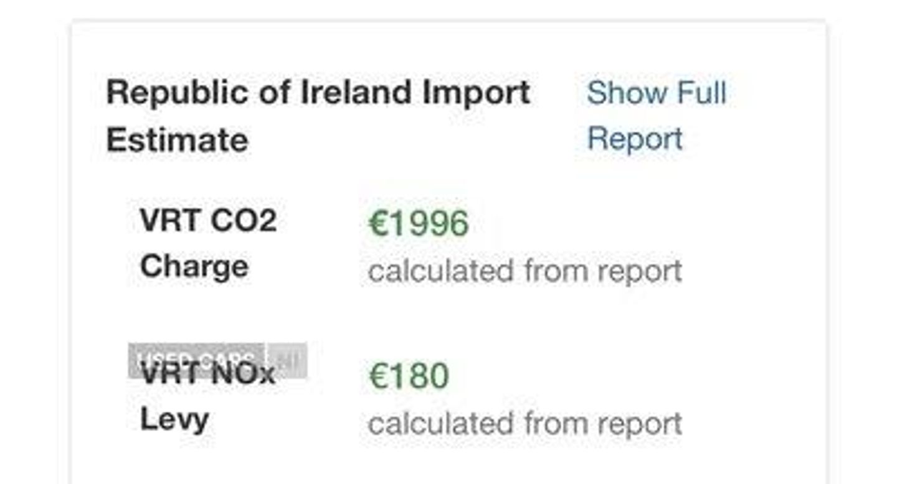Click the VRT CO2 label text
The width and height of the screenshot is (897, 484).
click(x=208, y=220)
